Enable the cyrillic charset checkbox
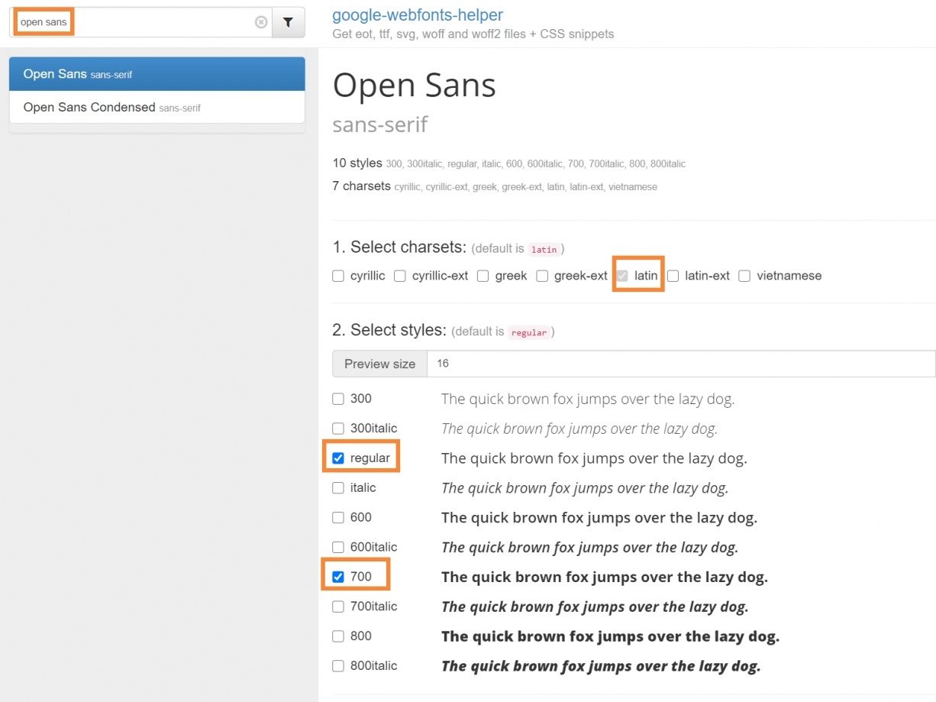936x702 pixels. tap(338, 276)
